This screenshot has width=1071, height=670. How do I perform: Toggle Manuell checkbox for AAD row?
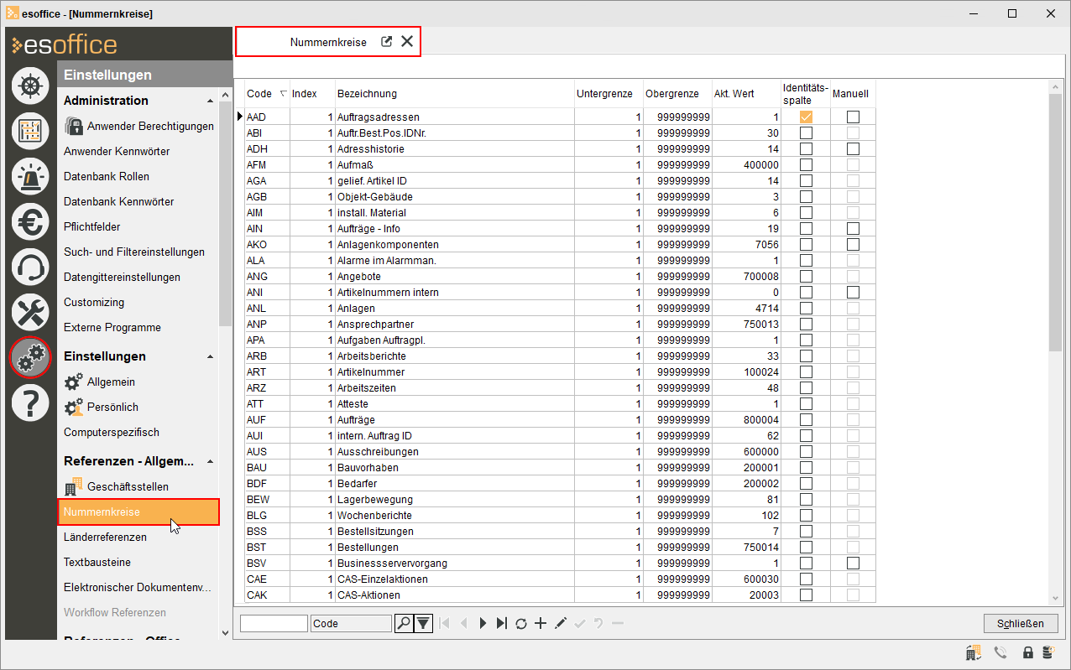[x=853, y=117]
